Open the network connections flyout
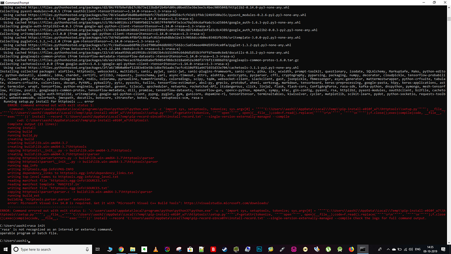Viewport: 451px width, 254px height. click(405, 249)
